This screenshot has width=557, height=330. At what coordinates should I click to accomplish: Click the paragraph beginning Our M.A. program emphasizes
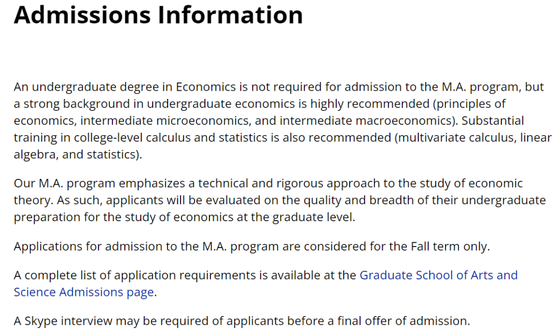[x=280, y=200]
